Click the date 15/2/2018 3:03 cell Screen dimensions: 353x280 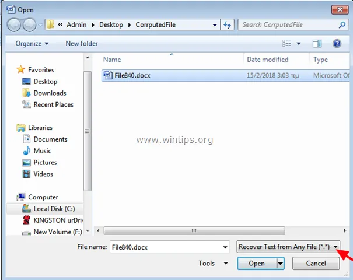272,75
